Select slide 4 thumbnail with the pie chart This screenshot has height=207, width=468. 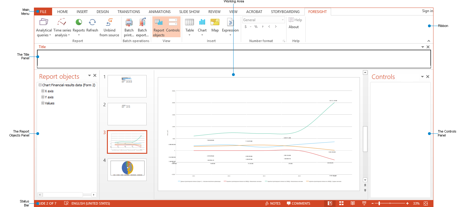coord(127,169)
